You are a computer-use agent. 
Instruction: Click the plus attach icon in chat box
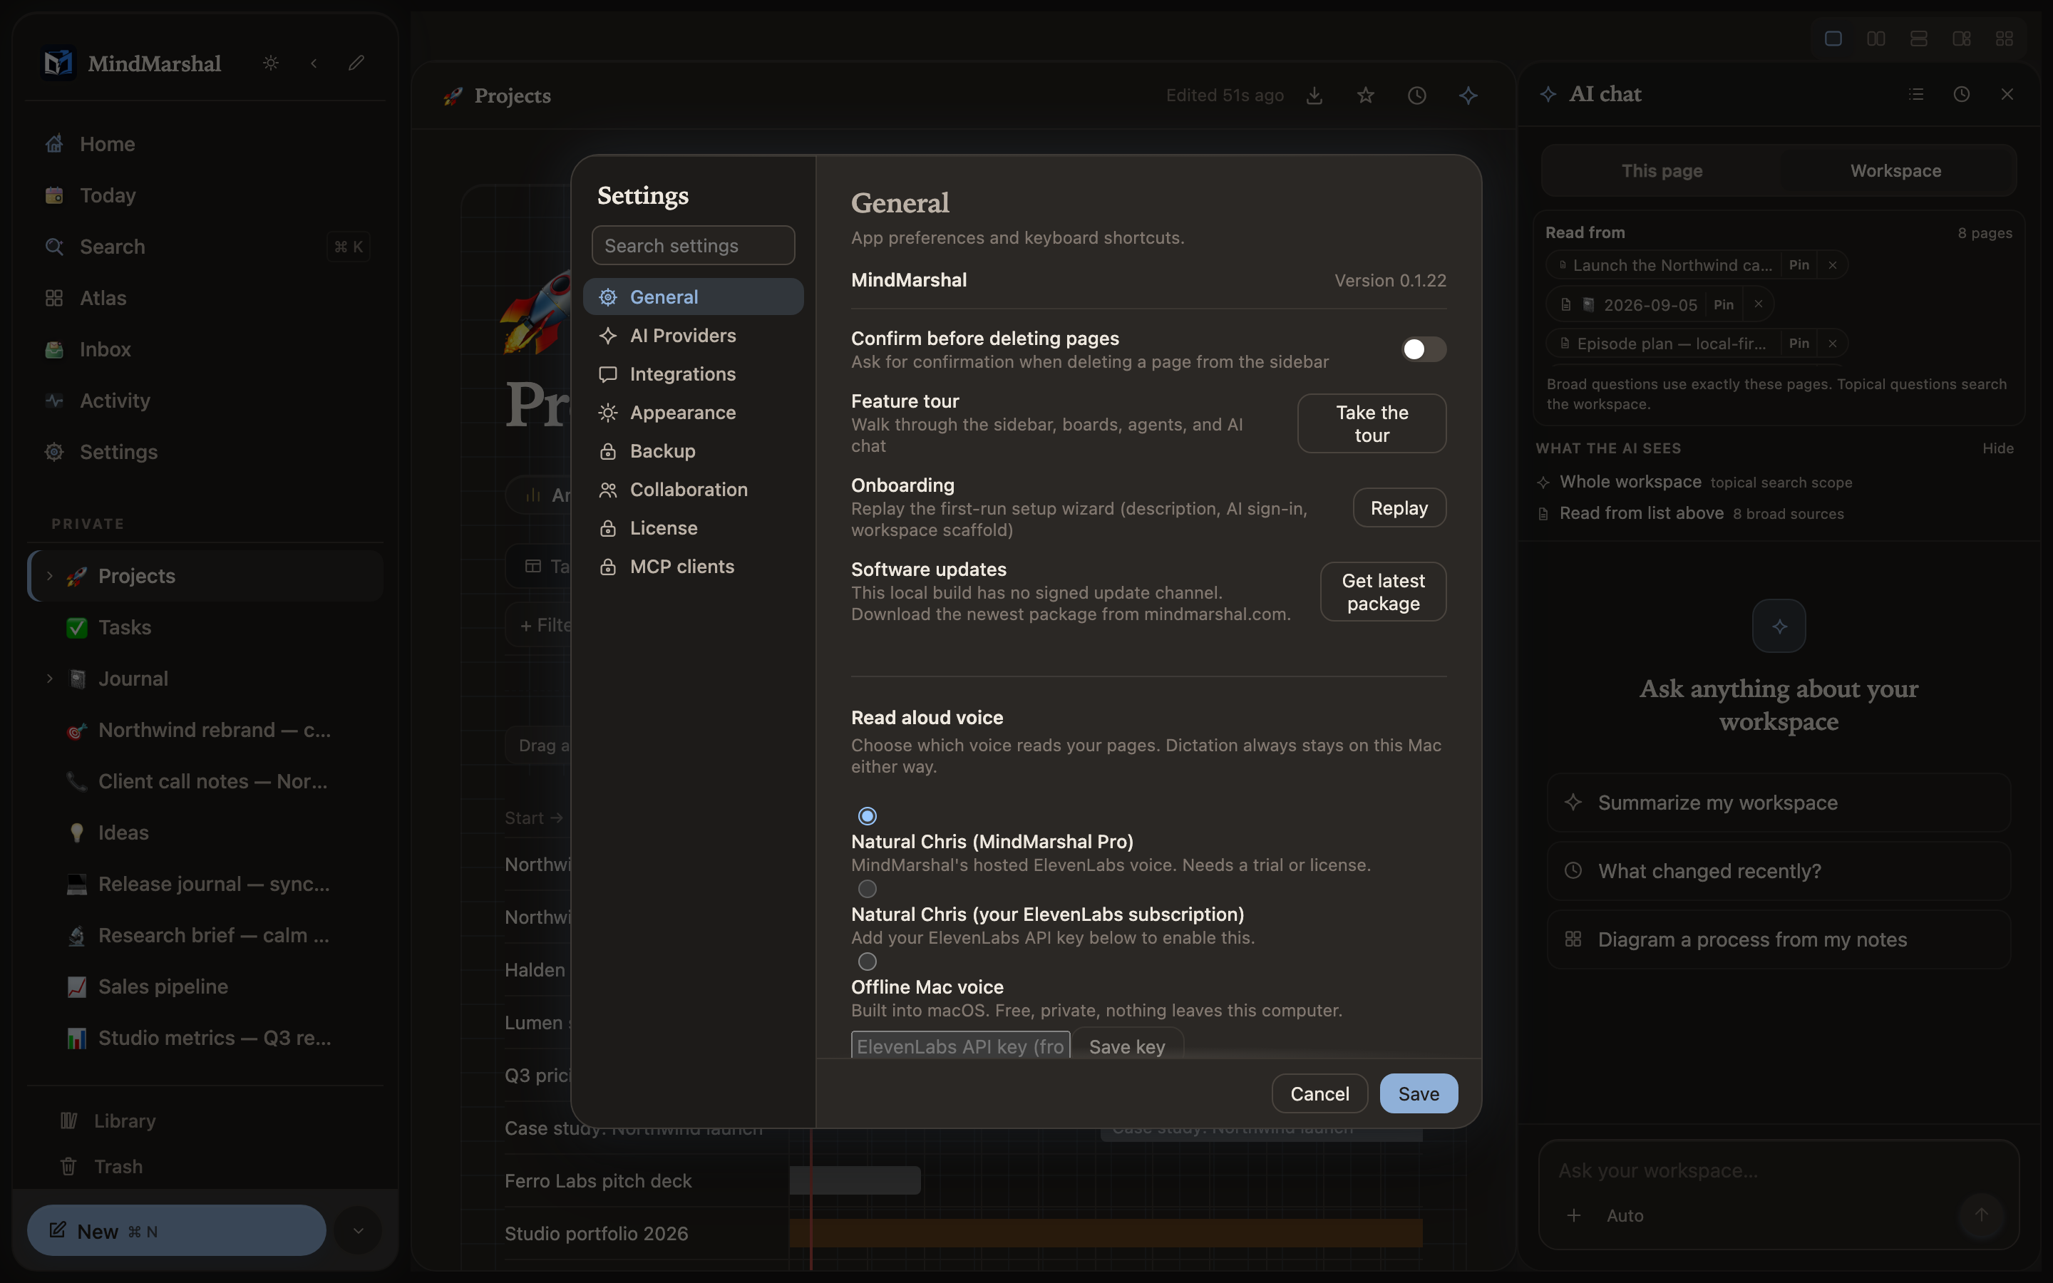coord(1574,1216)
